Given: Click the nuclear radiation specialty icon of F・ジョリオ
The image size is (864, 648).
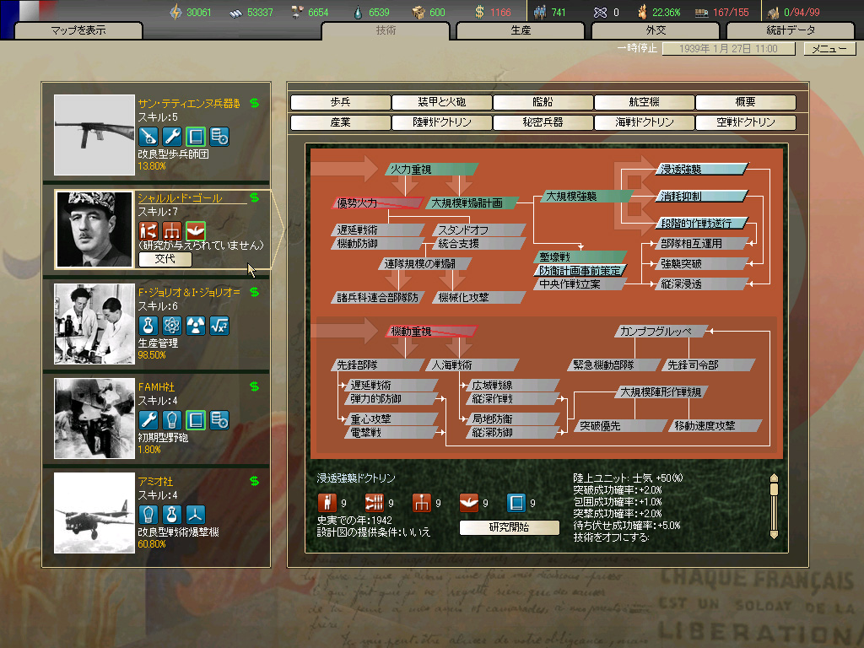Looking at the screenshot, I should [196, 325].
